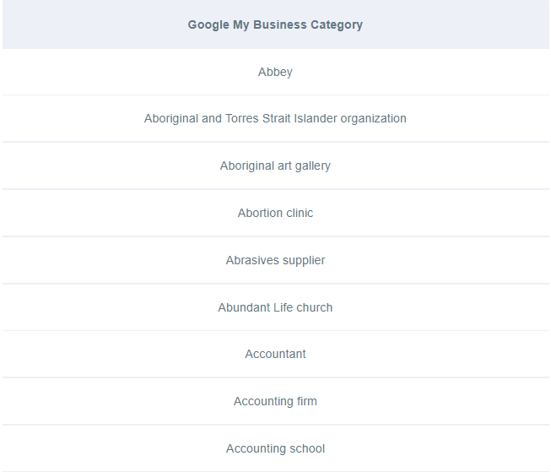Click the Google My Business Category header
551x472 pixels.
[x=275, y=24]
